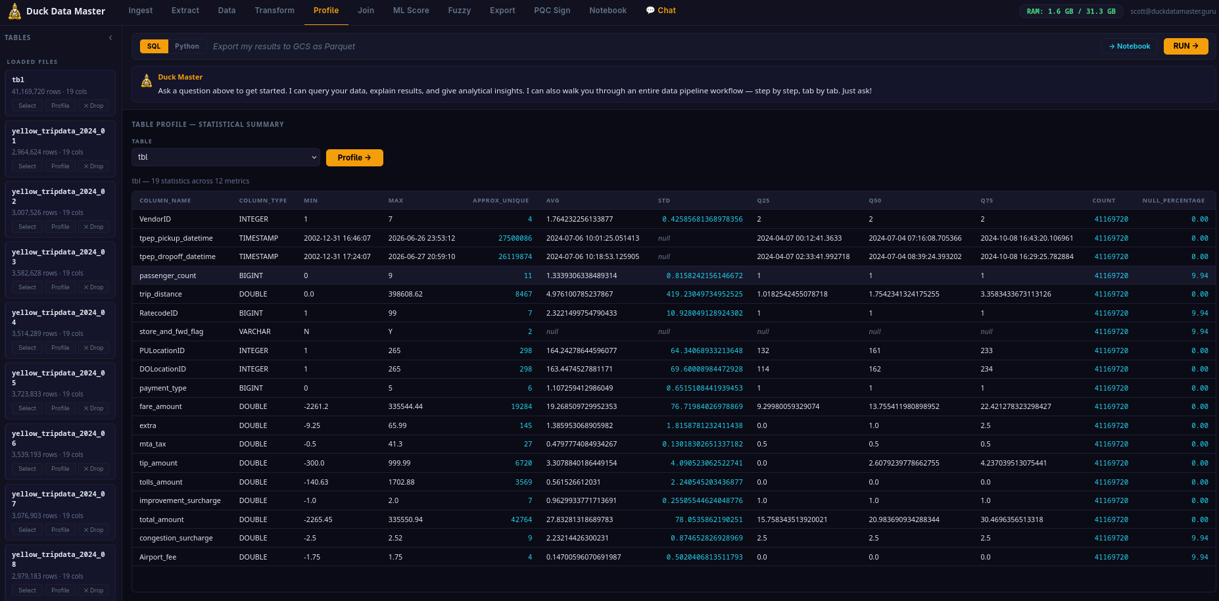Click the NULL_PERCENTAGE column header
The width and height of the screenshot is (1219, 601).
(x=1174, y=201)
